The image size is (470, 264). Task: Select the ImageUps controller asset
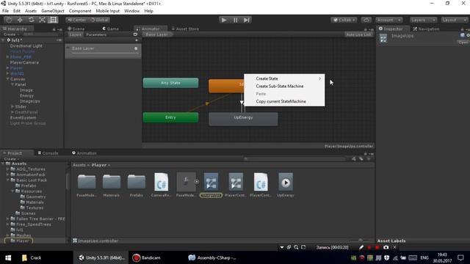tap(211, 185)
